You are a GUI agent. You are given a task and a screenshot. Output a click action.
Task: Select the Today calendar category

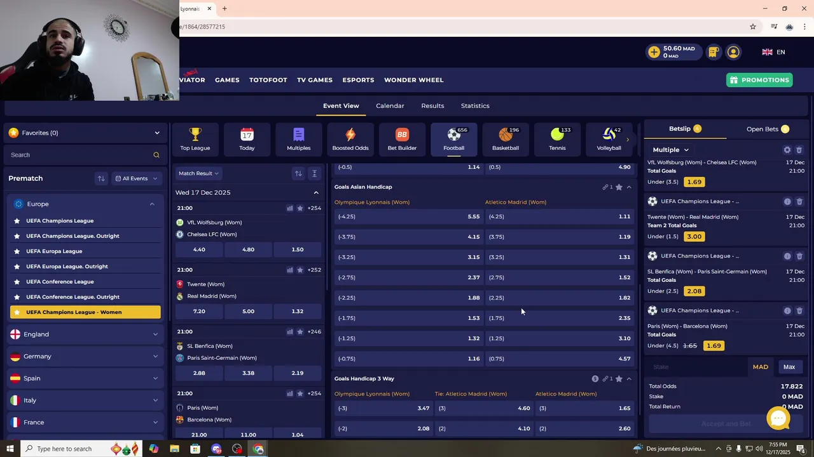pyautogui.click(x=247, y=139)
